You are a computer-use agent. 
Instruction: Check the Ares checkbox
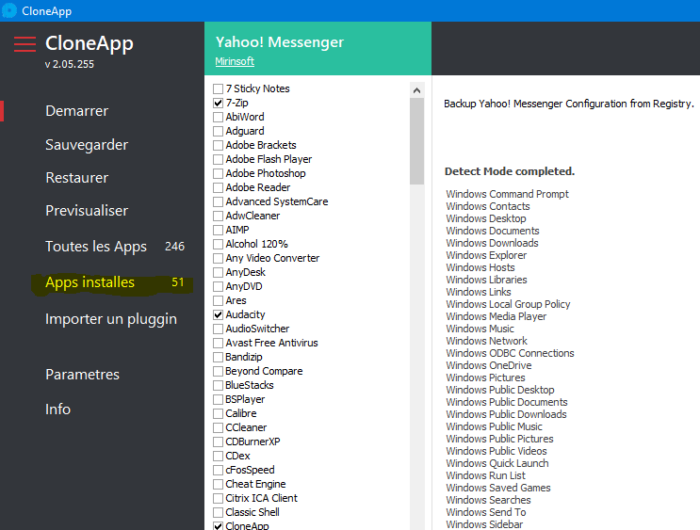(218, 300)
